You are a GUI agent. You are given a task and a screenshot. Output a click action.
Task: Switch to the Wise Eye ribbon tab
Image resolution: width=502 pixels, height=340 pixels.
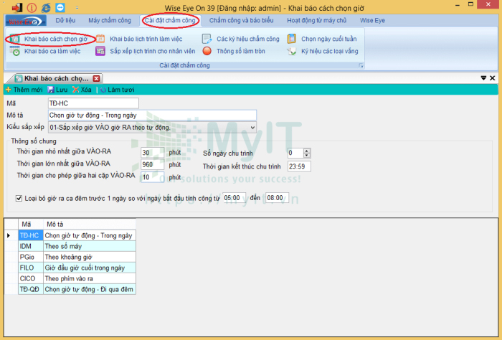click(x=372, y=21)
